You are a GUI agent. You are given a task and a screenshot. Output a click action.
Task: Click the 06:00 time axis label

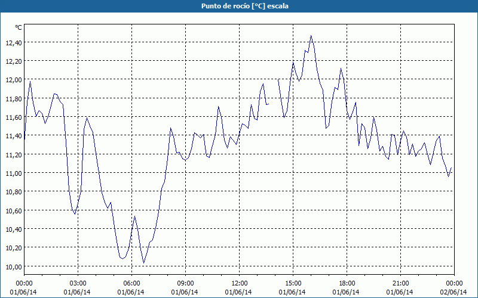pyautogui.click(x=131, y=284)
